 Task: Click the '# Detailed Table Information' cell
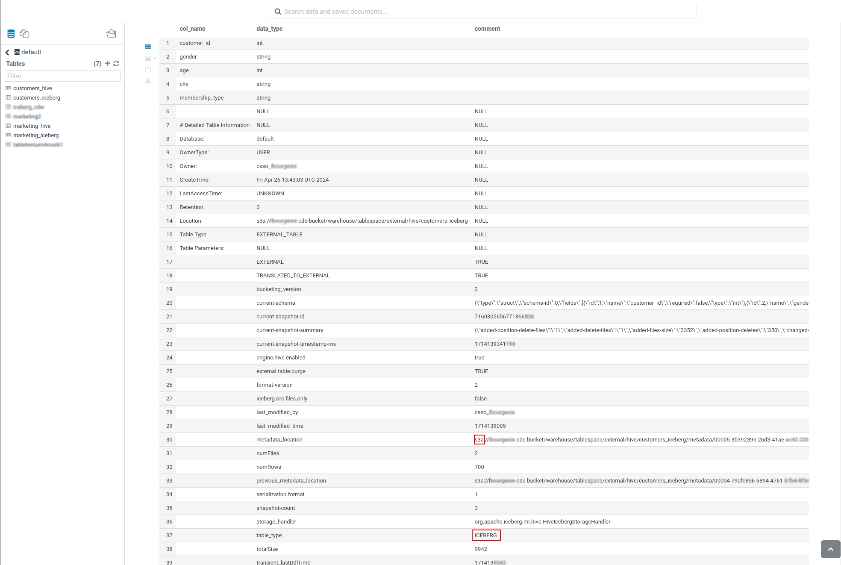click(215, 125)
